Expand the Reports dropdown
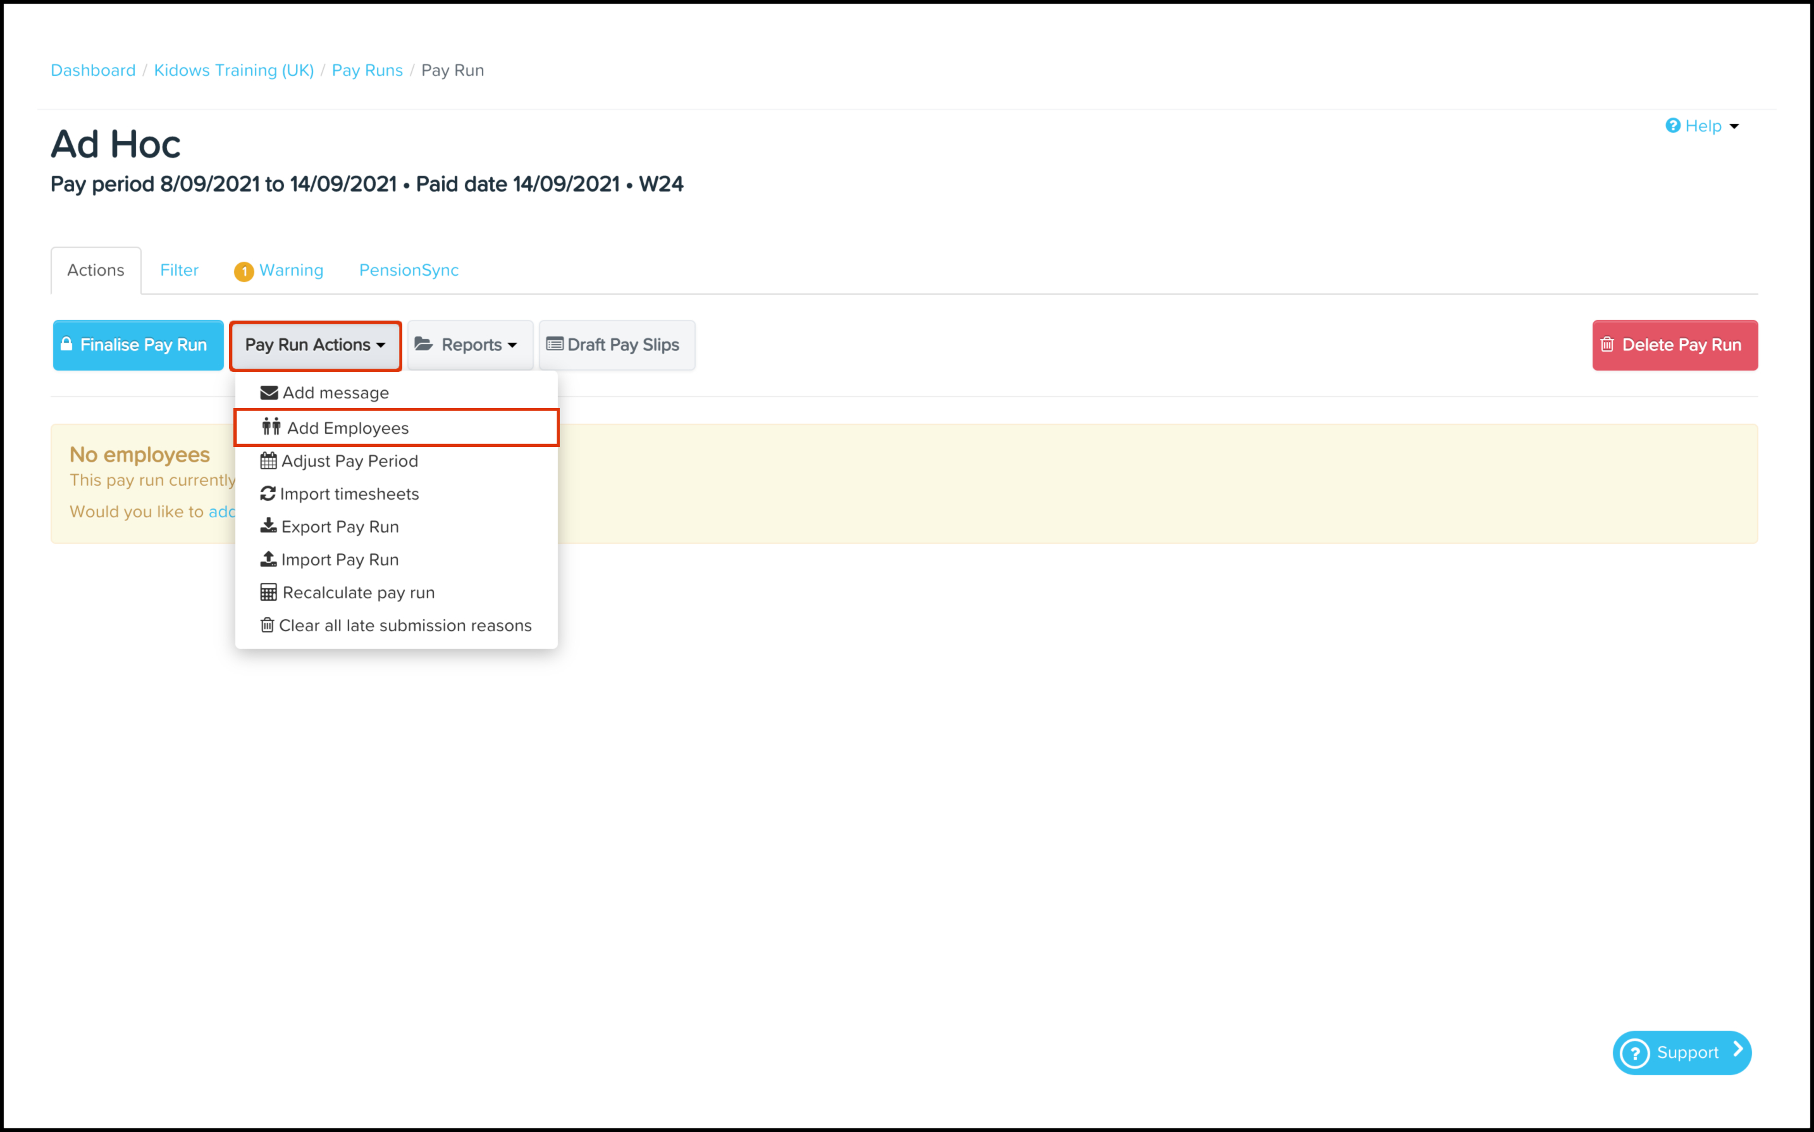Viewport: 1814px width, 1132px height. point(469,345)
